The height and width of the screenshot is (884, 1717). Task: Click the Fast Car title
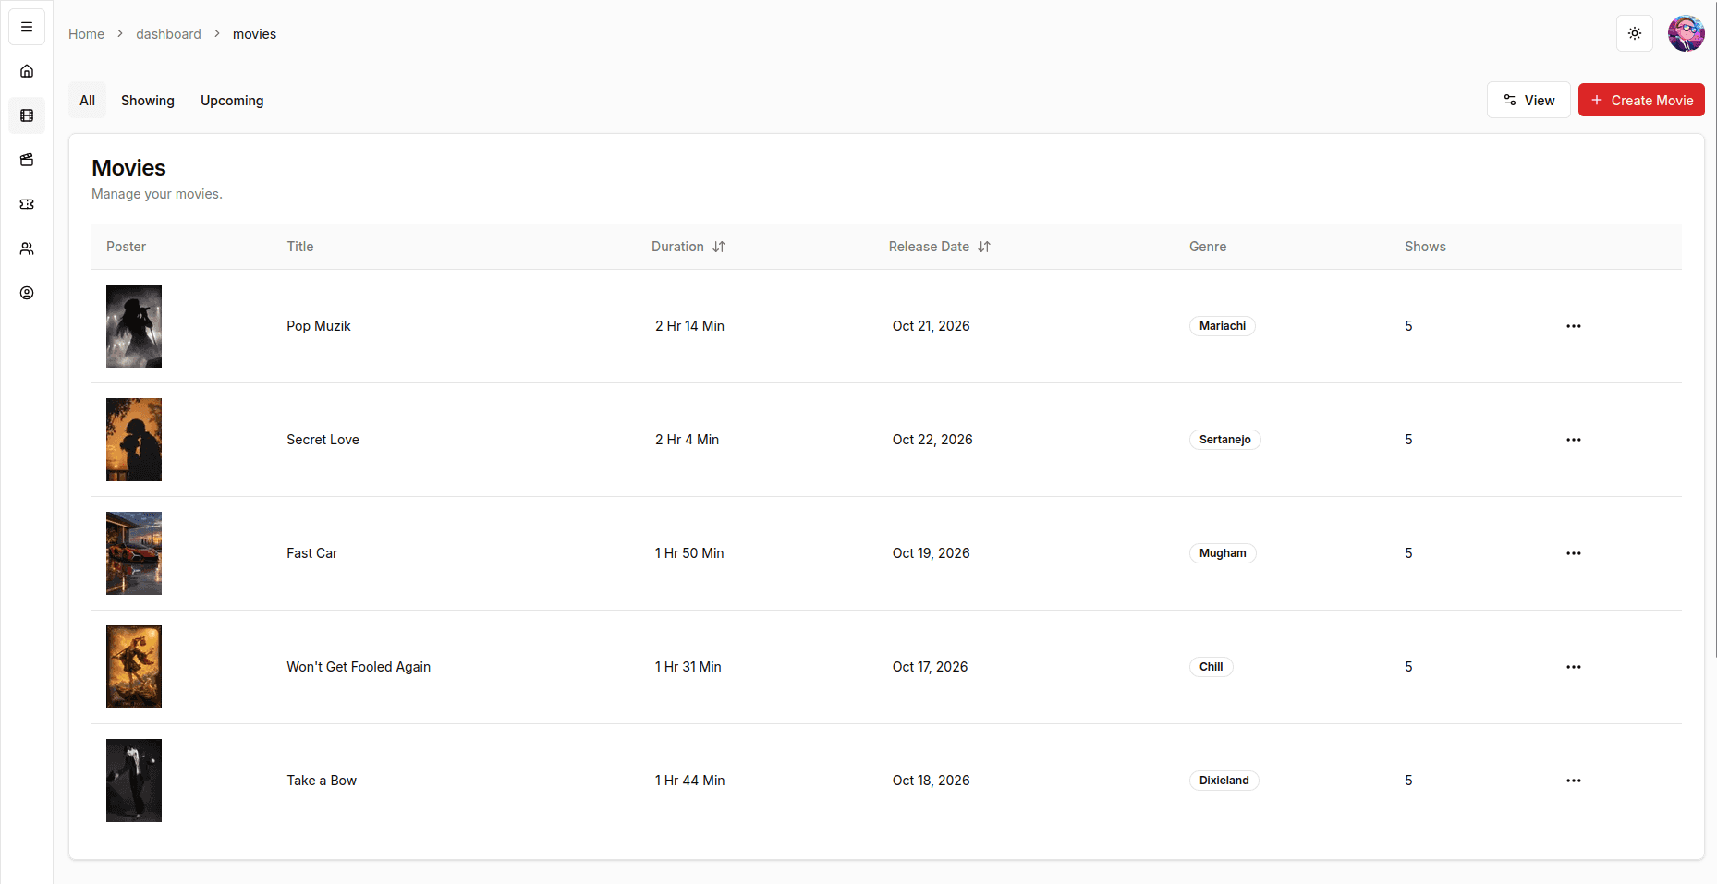[x=312, y=553]
